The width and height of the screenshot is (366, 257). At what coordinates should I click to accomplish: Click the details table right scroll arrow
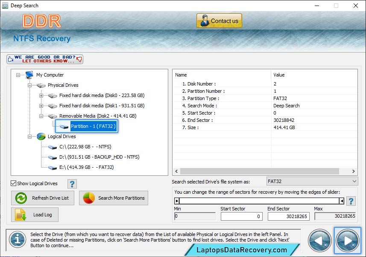(x=354, y=171)
